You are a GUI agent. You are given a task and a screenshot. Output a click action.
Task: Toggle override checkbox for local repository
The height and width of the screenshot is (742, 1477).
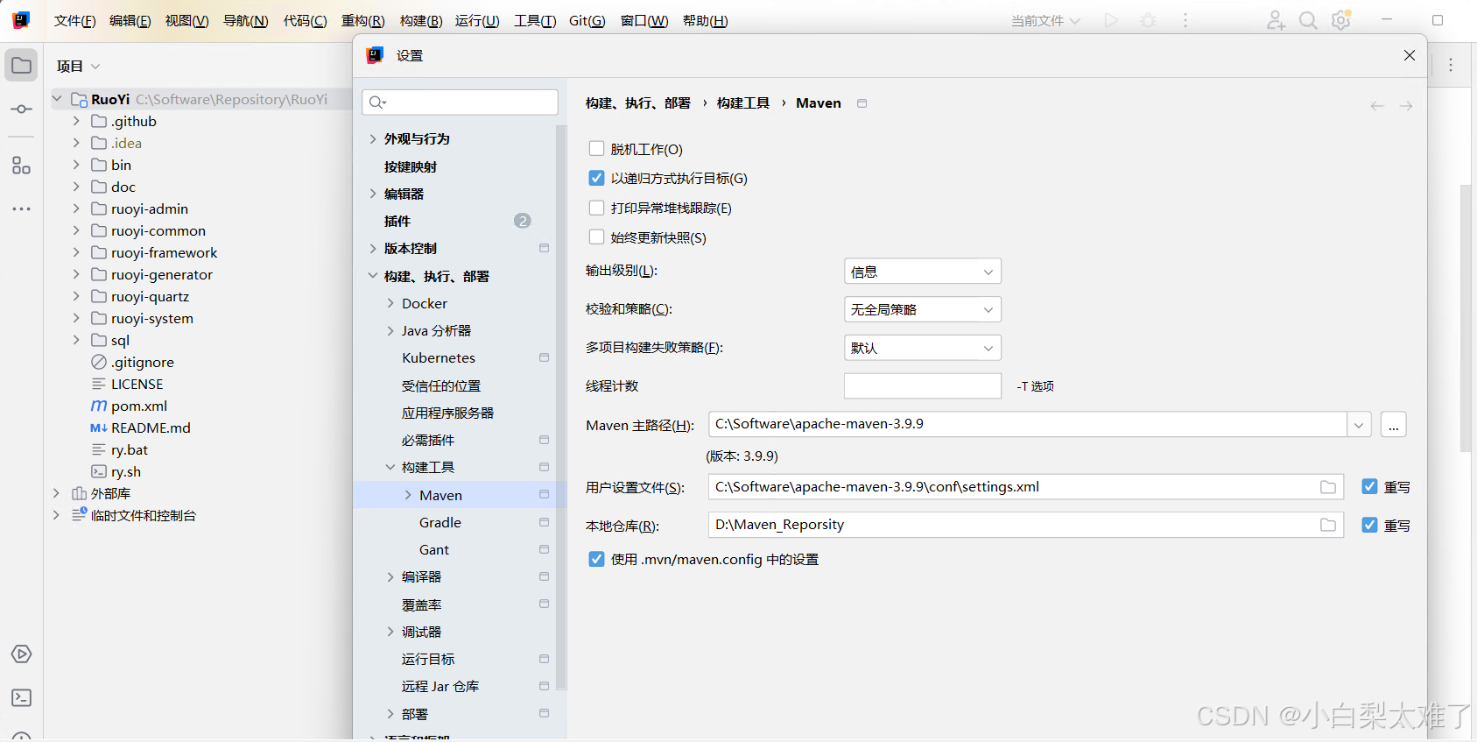click(1369, 525)
